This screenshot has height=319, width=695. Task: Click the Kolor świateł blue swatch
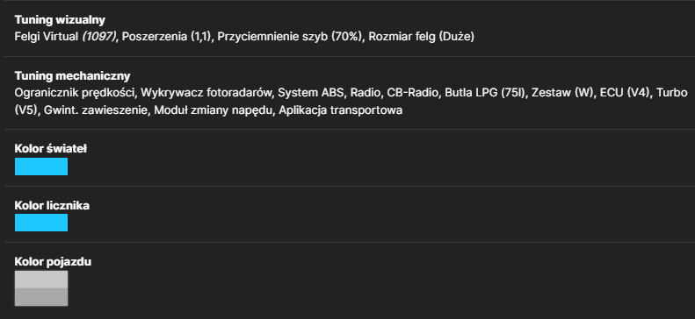tap(41, 167)
